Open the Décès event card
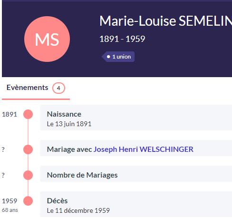This screenshot has width=232, height=219. tap(136, 204)
